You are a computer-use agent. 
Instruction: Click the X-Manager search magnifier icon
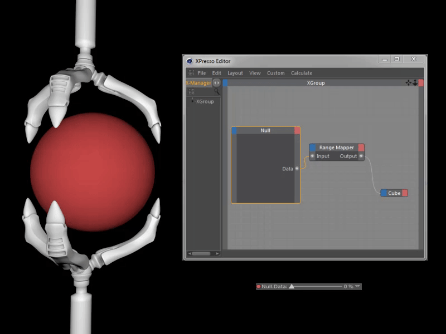pos(217,91)
